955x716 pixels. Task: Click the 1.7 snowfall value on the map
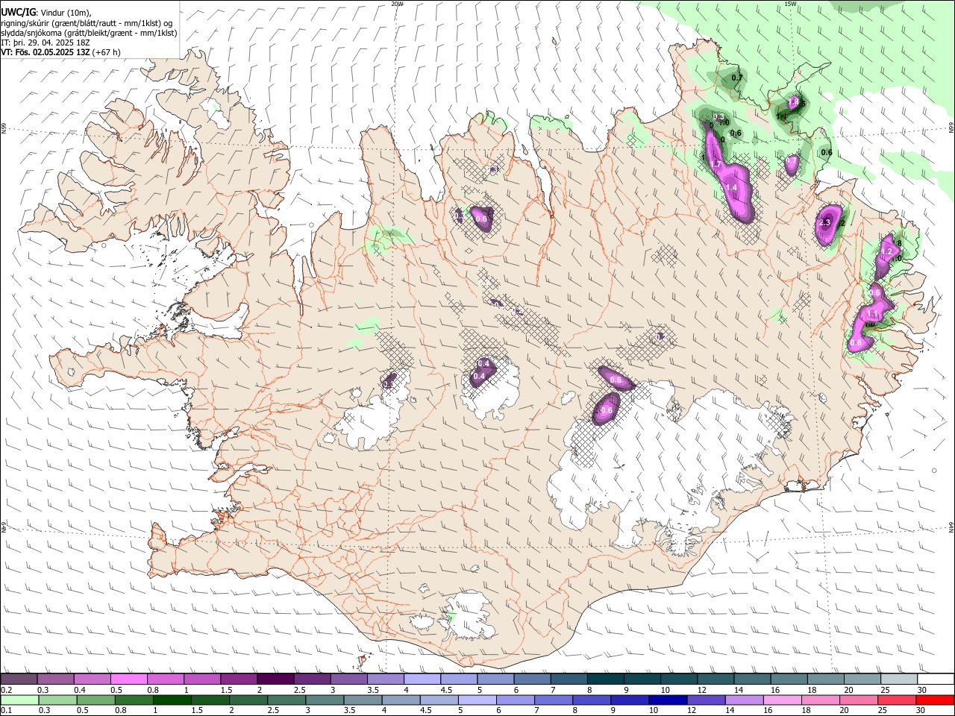point(716,164)
